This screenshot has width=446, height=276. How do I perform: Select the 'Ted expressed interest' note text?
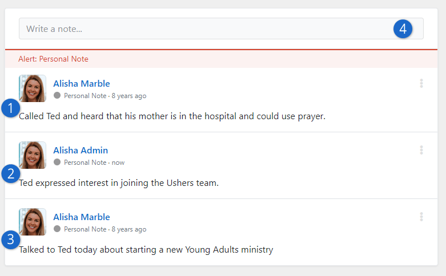coord(119,183)
